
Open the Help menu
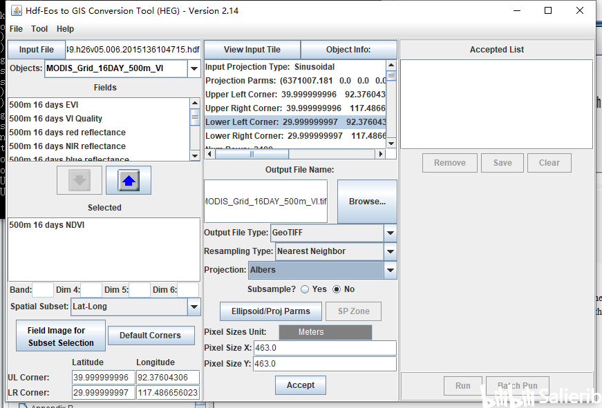(65, 29)
